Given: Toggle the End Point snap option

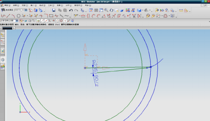Looking at the screenshot, I should 42,21.
